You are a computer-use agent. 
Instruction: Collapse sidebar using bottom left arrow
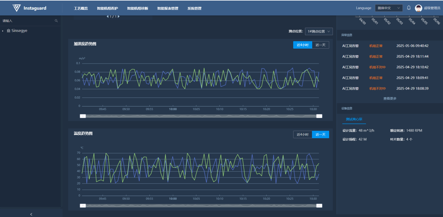click(31, 214)
